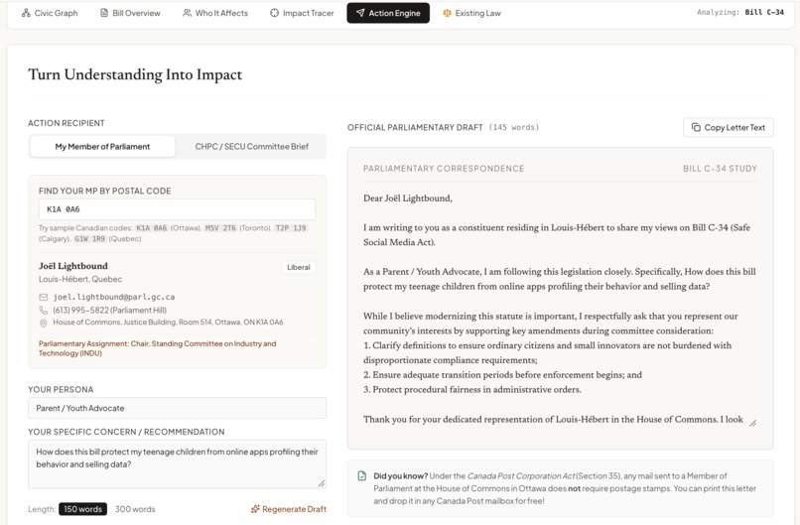Go to the Impact Tracer tab
The height and width of the screenshot is (525, 800).
[302, 13]
